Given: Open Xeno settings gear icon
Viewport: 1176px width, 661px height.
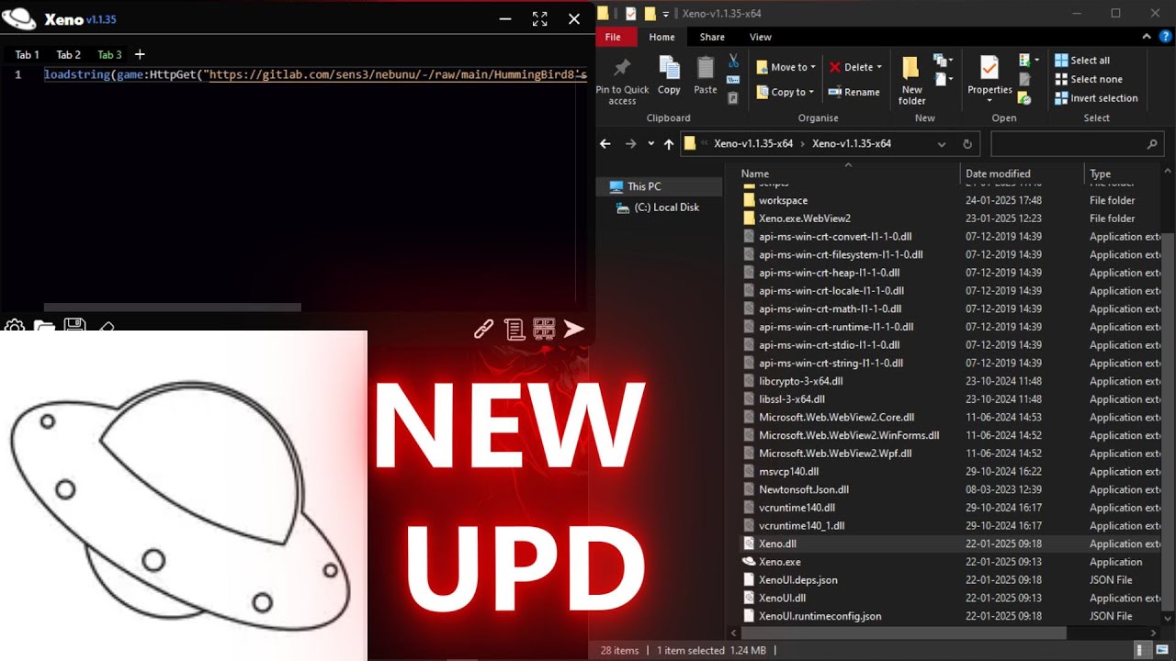Looking at the screenshot, I should [14, 326].
